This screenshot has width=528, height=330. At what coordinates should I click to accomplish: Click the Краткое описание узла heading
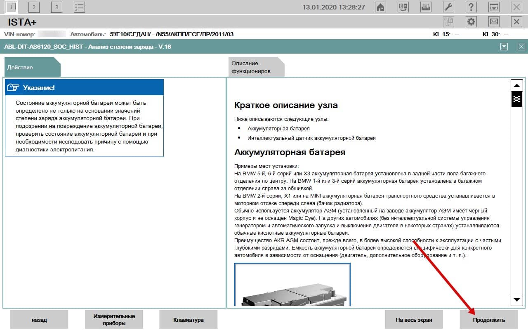[286, 105]
